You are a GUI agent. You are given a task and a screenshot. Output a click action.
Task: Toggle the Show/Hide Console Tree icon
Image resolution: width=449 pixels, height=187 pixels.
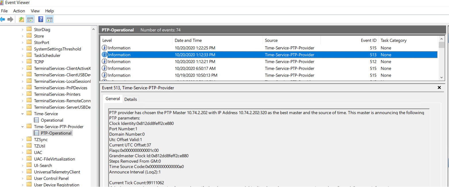tap(30, 19)
